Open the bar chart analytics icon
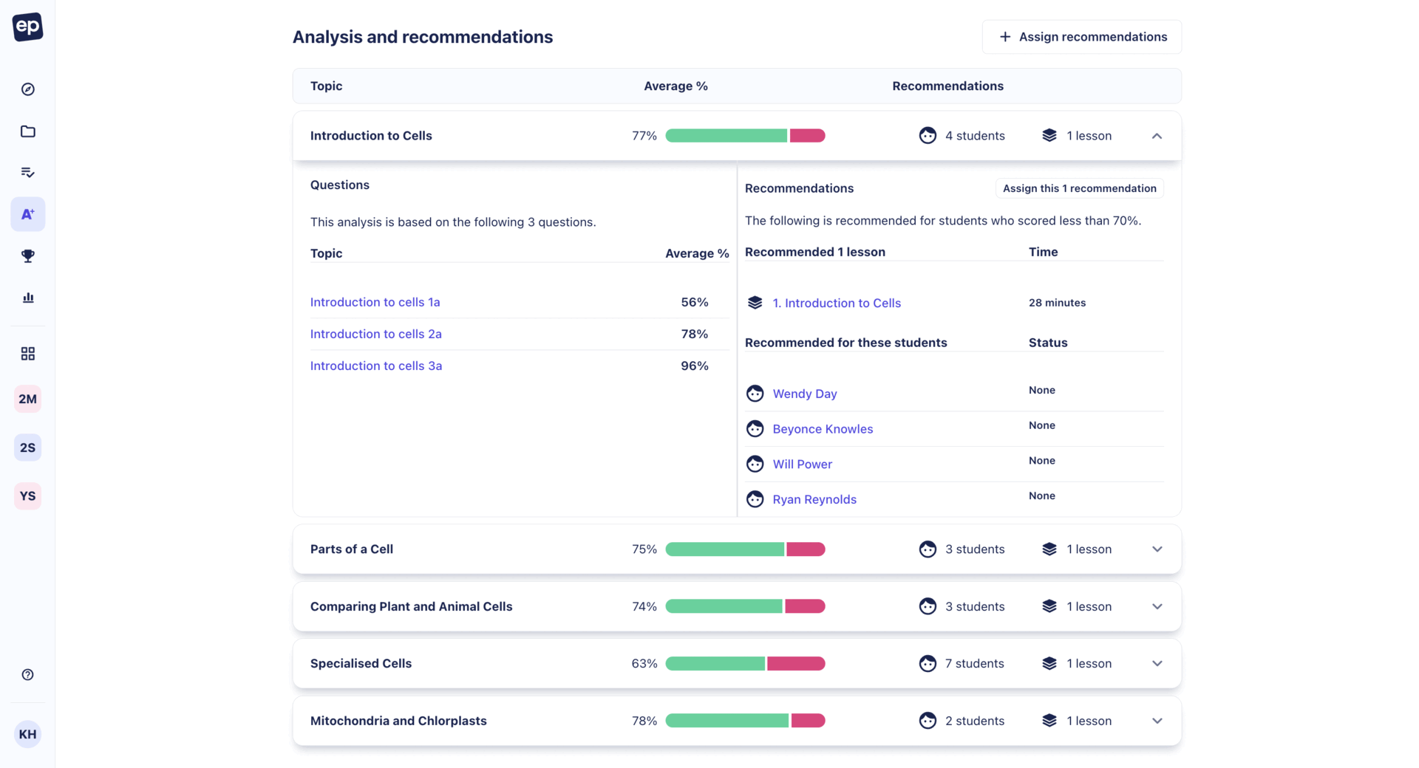Viewport: 1419px width, 768px height. tap(28, 298)
